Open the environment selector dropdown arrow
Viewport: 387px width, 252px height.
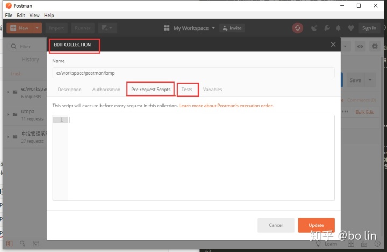345,46
